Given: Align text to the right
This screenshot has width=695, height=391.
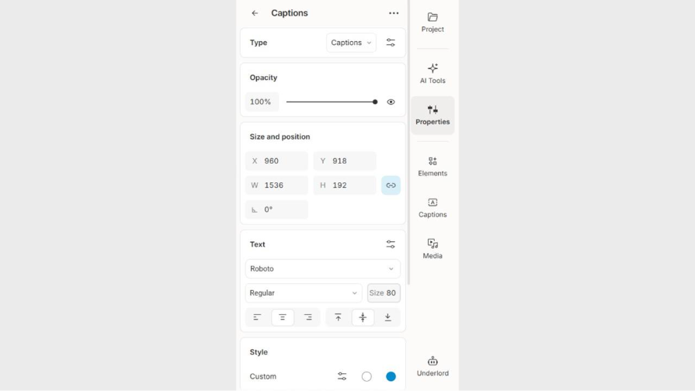Looking at the screenshot, I should tap(308, 317).
